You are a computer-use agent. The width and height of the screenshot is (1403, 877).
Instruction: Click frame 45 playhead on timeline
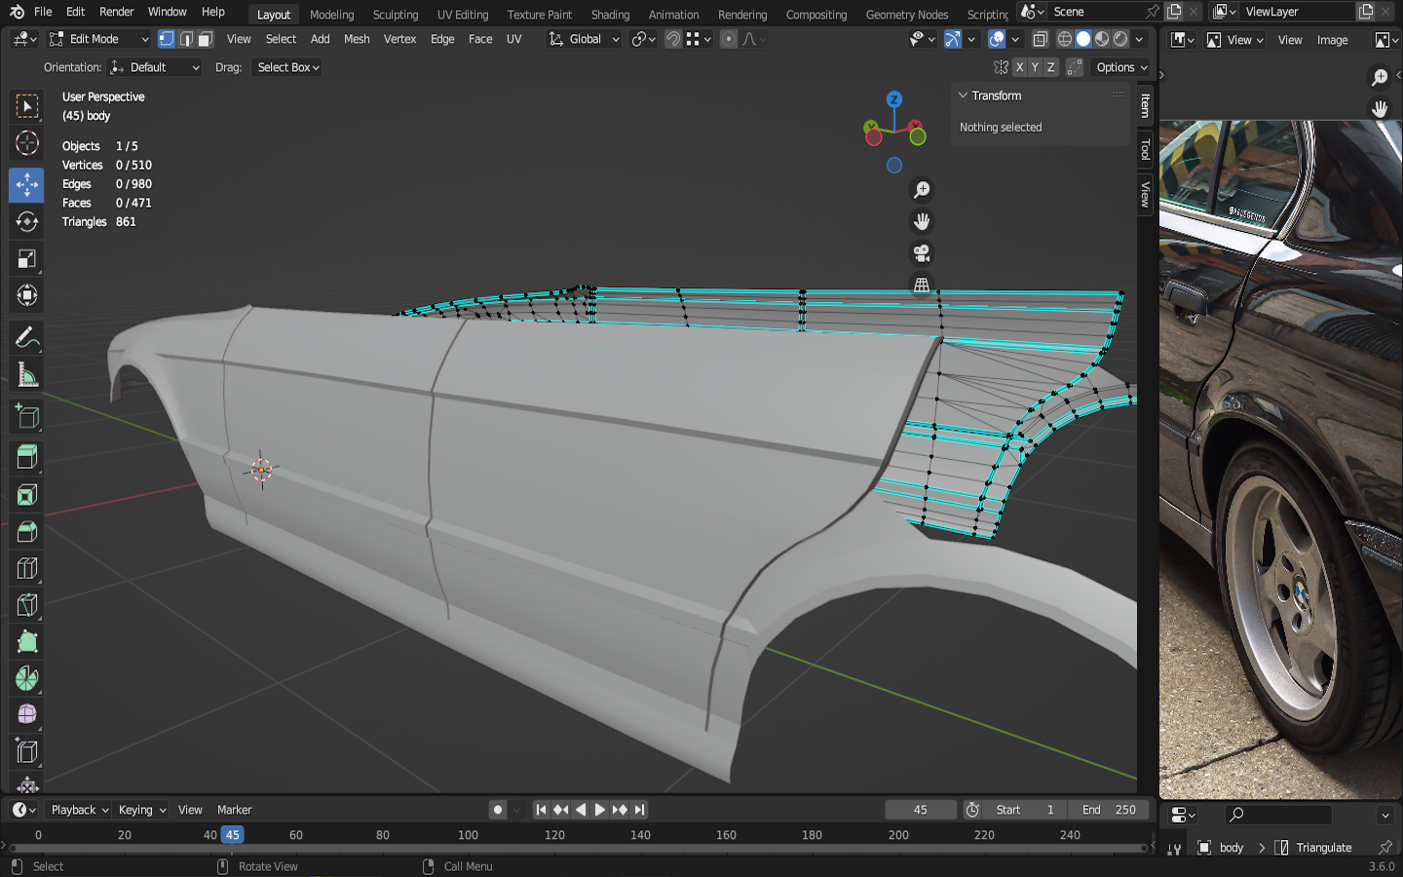pos(232,835)
